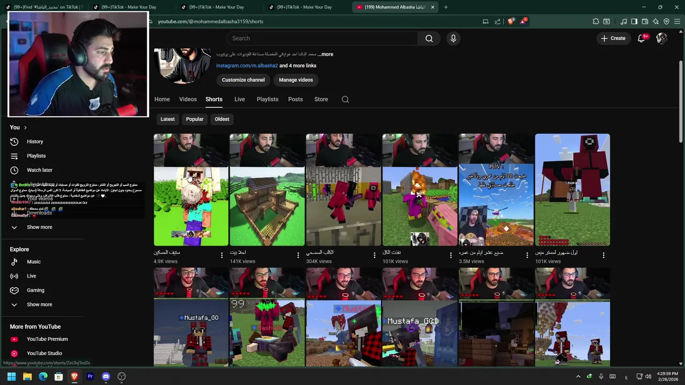The height and width of the screenshot is (385, 685).
Task: Open options menu for the 304K views short
Action: coord(374,256)
